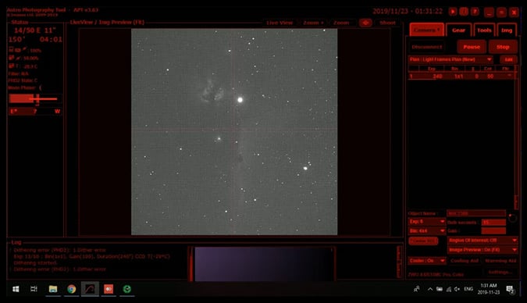Screen dimensions: 527x303
Task: Switch to the Tools tab
Action: point(484,30)
